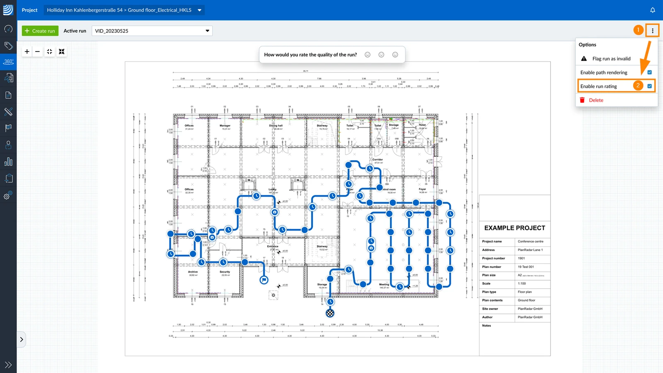
Task: Zoom out with the minus button
Action: pos(38,51)
